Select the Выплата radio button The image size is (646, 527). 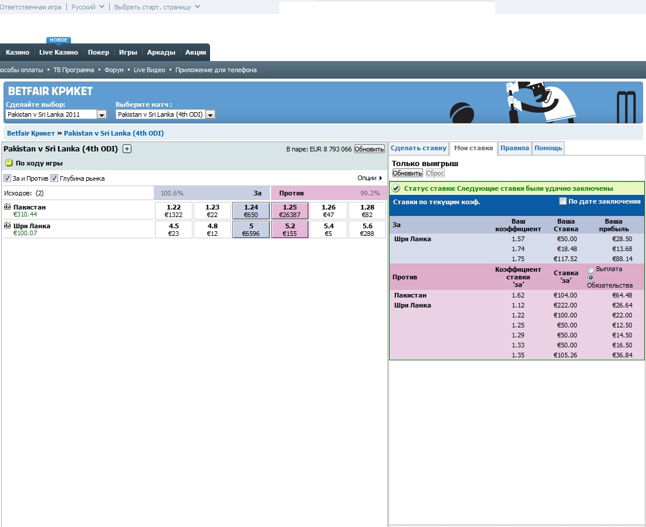[591, 269]
